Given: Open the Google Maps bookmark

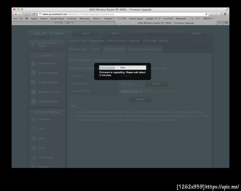Looking at the screenshot, I should click(57, 18).
